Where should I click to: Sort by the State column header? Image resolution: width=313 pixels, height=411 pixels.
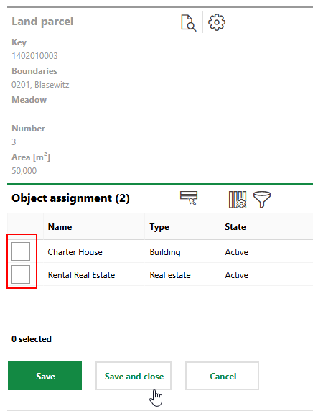[x=235, y=227]
